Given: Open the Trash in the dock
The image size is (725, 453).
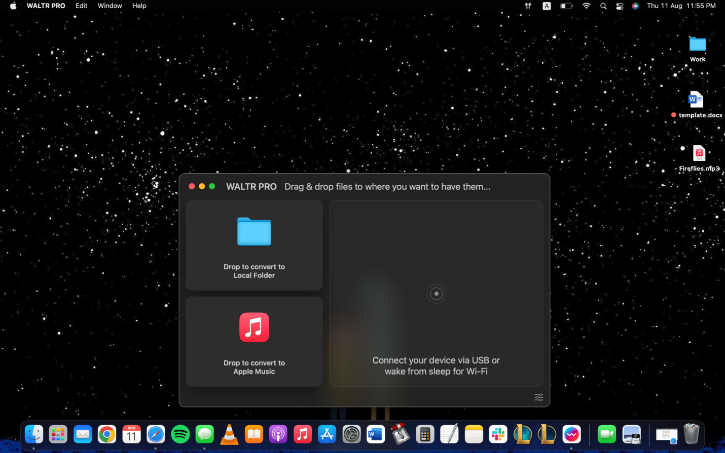Looking at the screenshot, I should click(x=691, y=434).
